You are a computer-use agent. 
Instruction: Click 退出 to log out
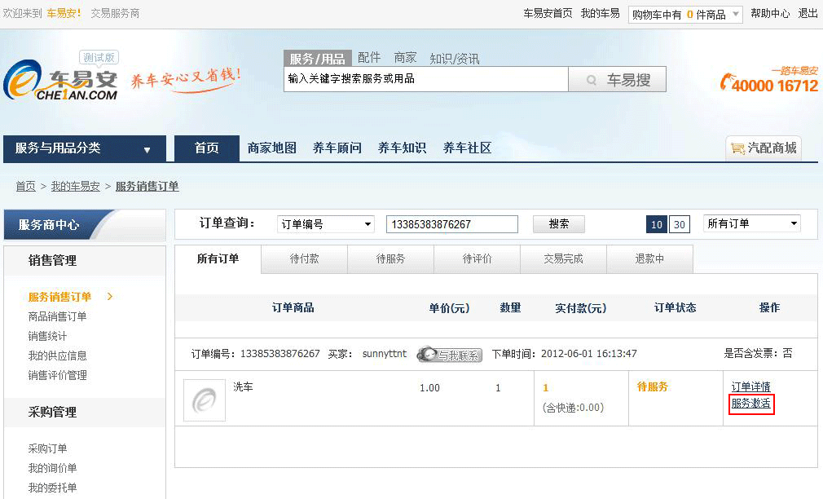808,14
